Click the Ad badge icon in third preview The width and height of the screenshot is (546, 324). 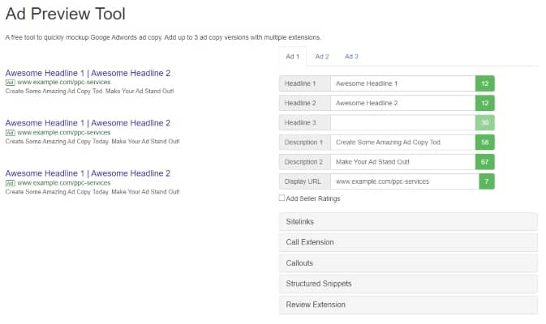(x=10, y=183)
